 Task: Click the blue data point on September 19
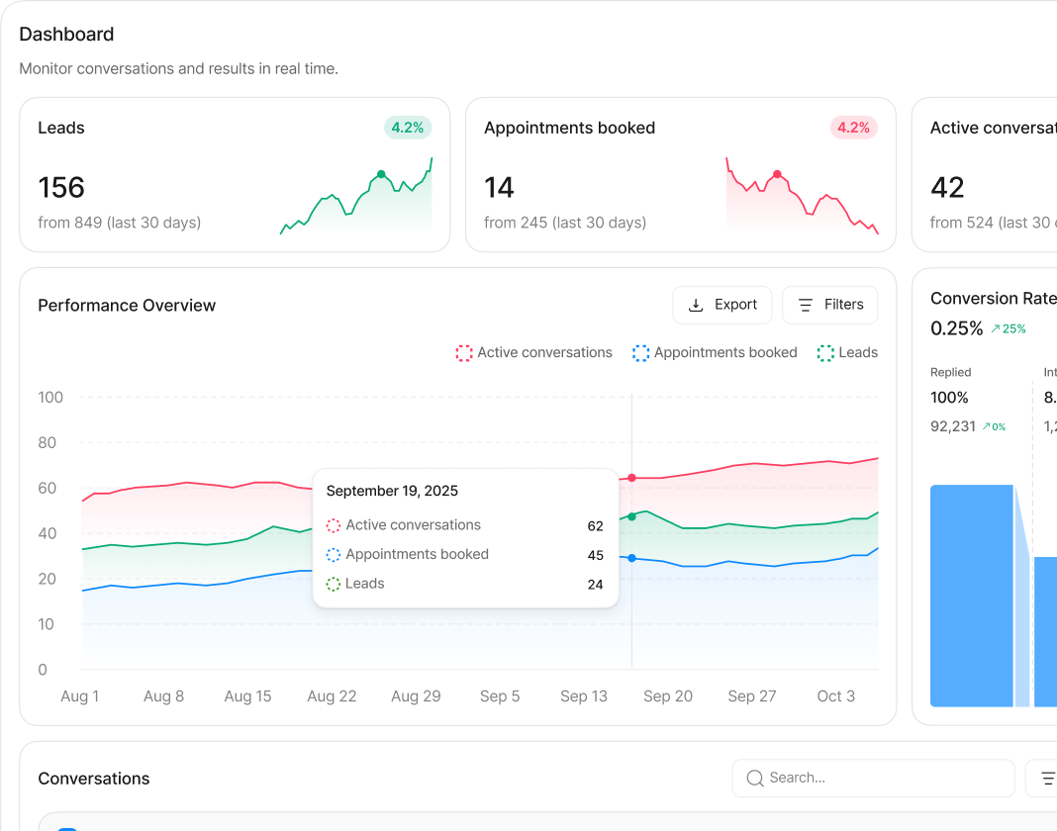click(631, 558)
